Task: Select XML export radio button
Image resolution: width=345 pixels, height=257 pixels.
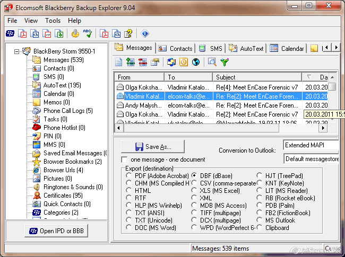Action: click(194, 198)
